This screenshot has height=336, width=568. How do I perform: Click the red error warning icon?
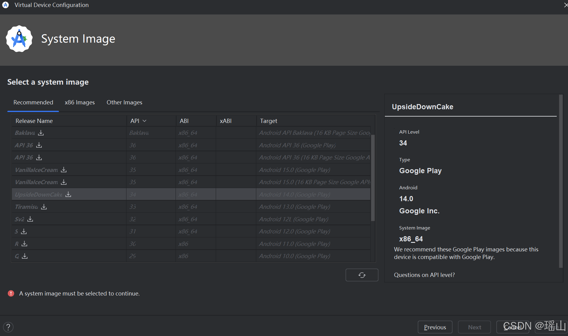(x=11, y=293)
